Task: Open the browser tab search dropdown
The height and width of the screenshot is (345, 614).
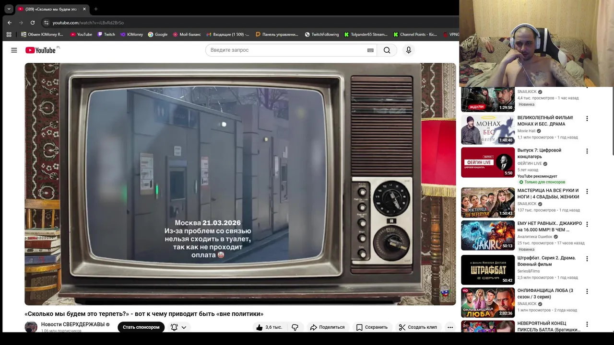Action: pos(9,9)
